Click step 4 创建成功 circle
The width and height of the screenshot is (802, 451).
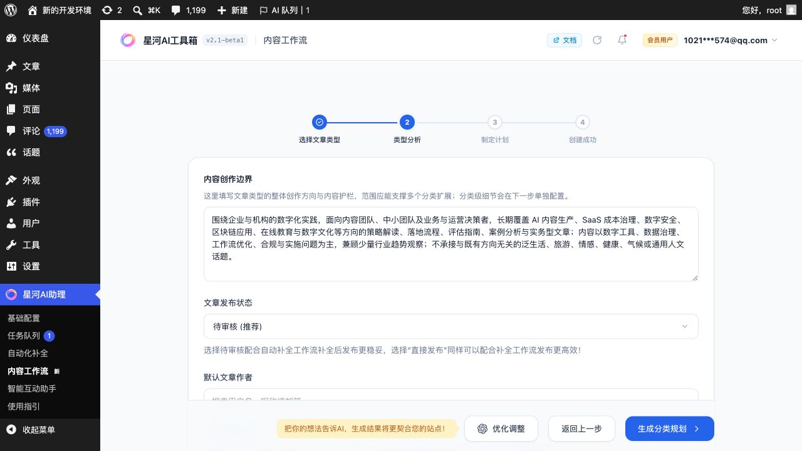coord(583,122)
